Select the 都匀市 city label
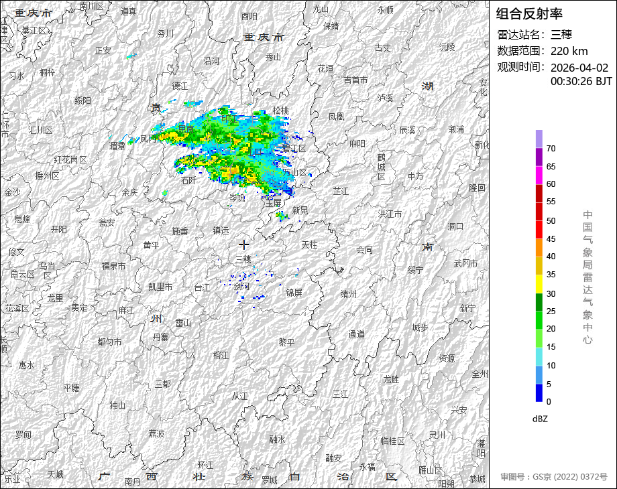This screenshot has width=617, height=489. pos(109,342)
